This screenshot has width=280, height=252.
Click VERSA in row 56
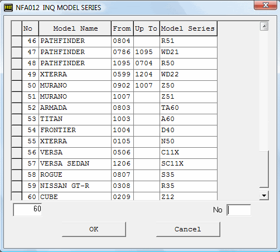(51, 152)
